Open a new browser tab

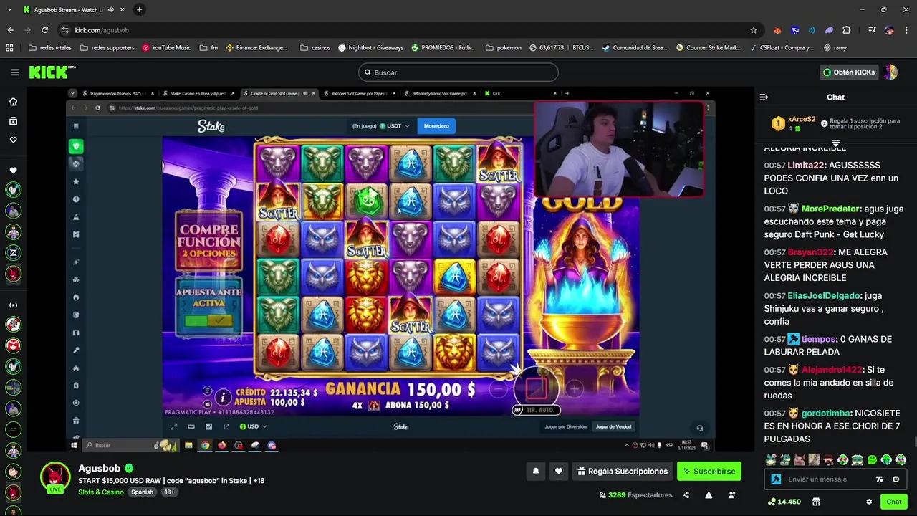point(139,10)
